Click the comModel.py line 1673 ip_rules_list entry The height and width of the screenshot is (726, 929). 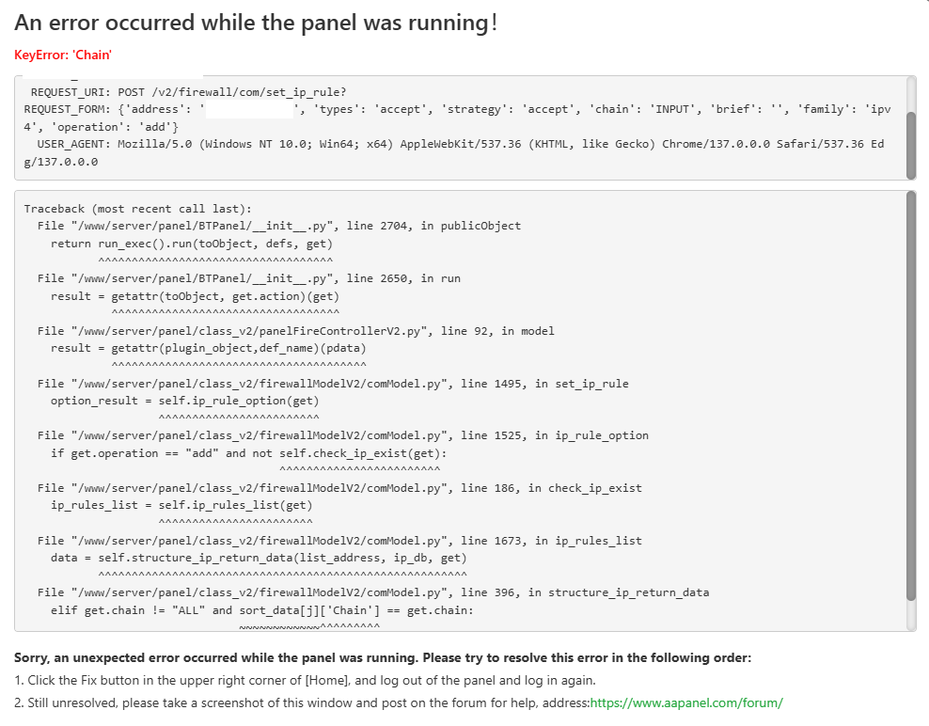(339, 541)
